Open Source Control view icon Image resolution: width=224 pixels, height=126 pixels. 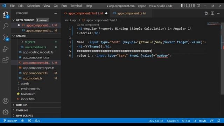pos(6,37)
